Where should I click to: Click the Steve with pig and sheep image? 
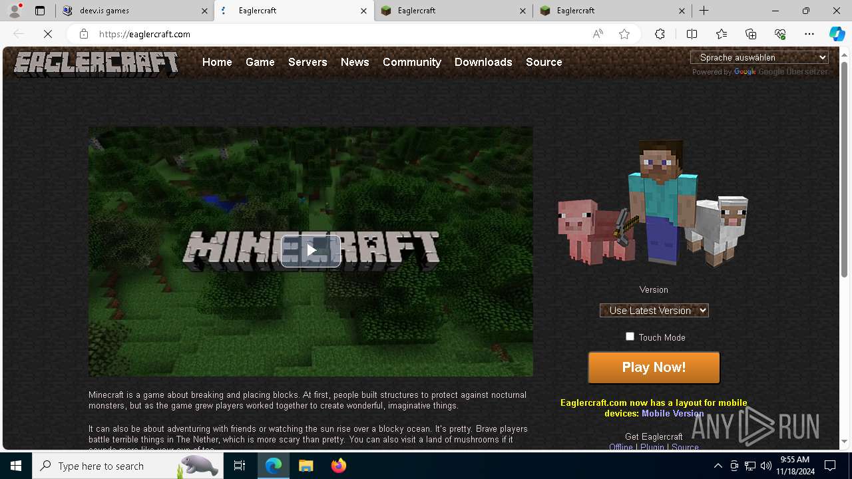pyautogui.click(x=653, y=203)
